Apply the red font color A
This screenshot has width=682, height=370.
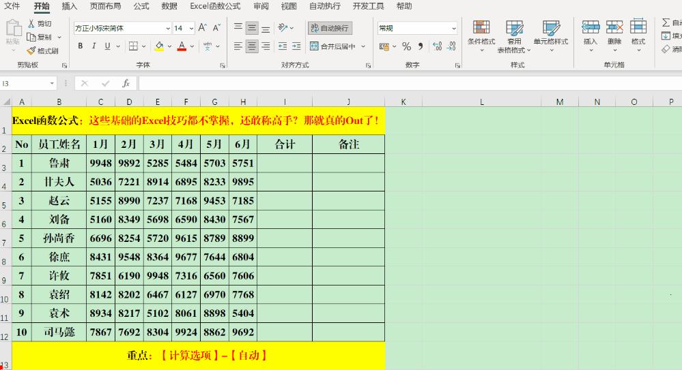click(x=182, y=46)
